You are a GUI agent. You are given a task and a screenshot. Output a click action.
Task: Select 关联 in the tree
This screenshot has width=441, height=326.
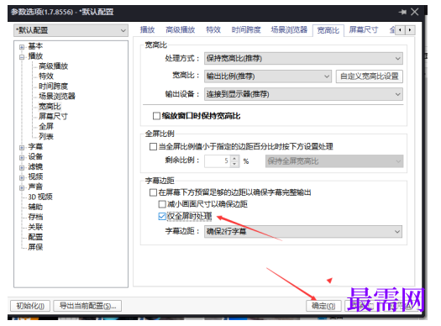click(35, 227)
